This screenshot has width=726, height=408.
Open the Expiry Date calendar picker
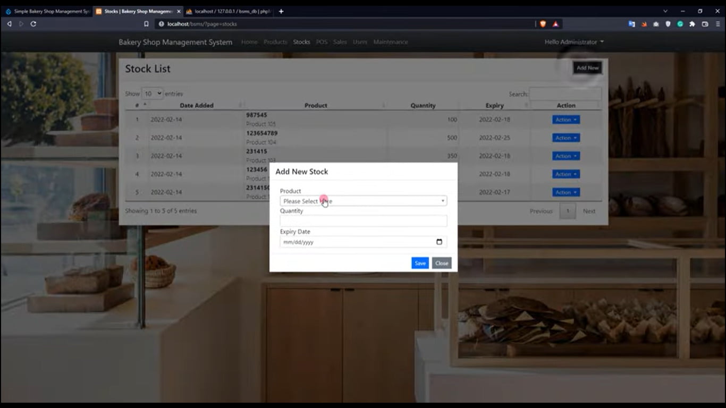439,242
